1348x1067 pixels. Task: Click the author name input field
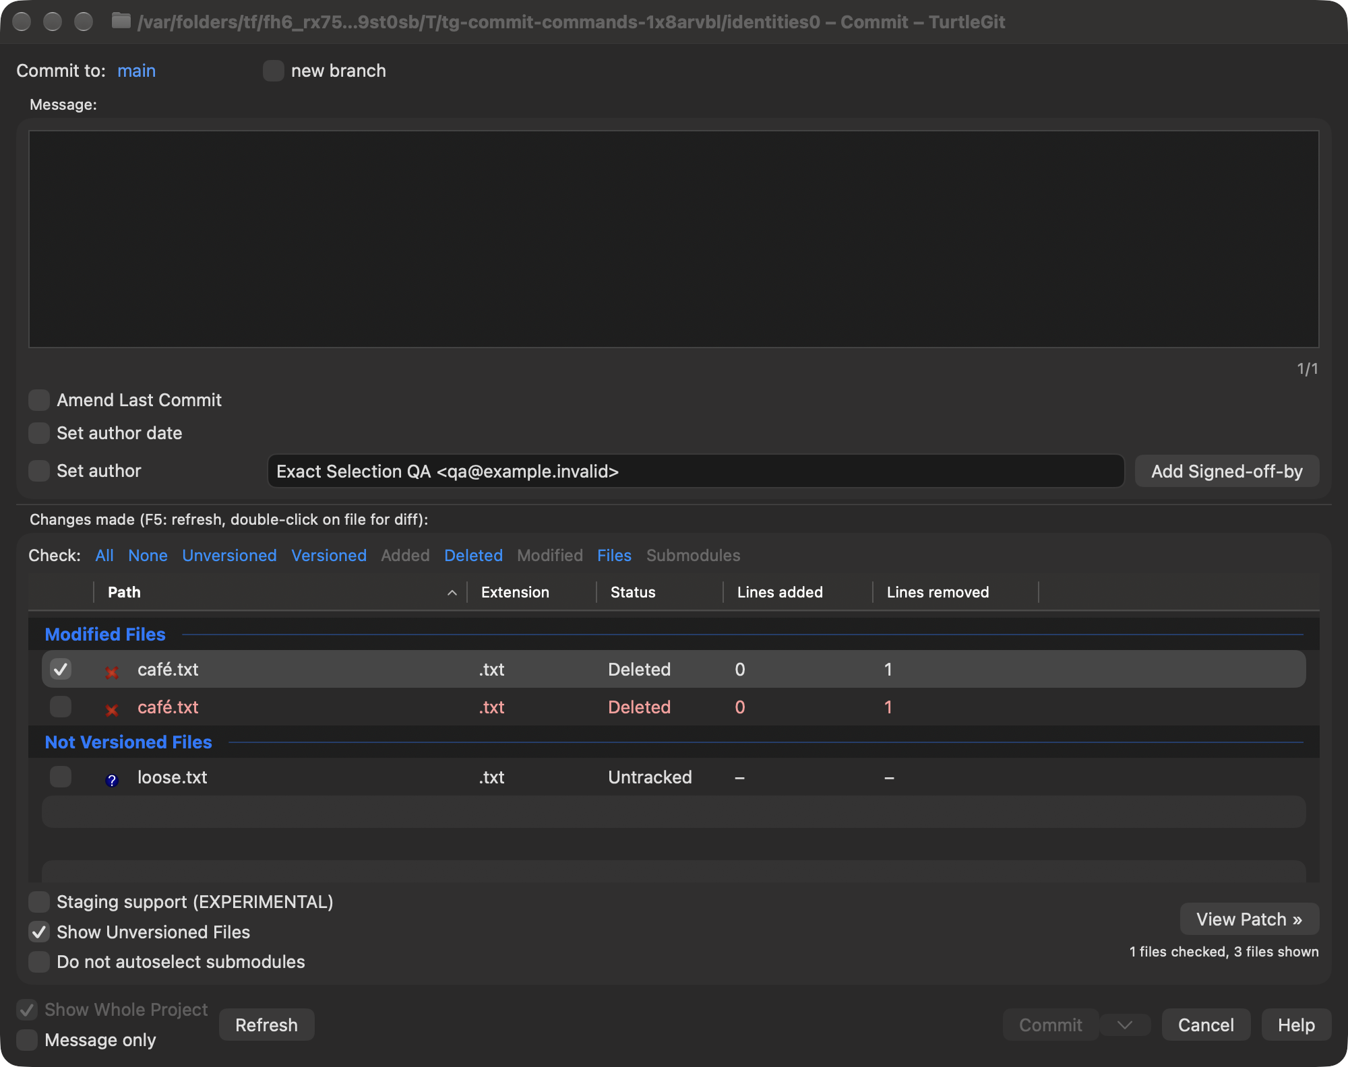696,472
